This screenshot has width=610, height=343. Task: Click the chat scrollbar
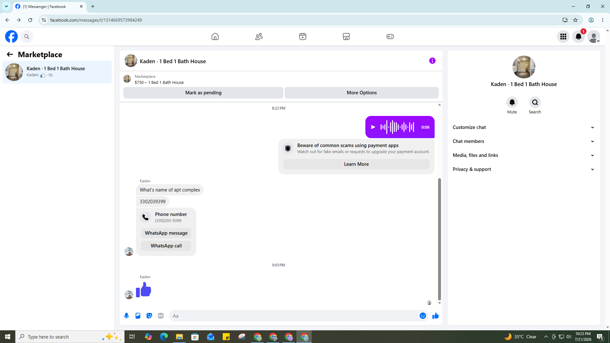(x=439, y=239)
